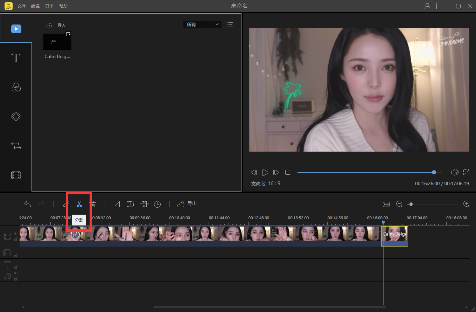Lock the music audio track
Viewport: 476px width, 312px height.
point(16,279)
